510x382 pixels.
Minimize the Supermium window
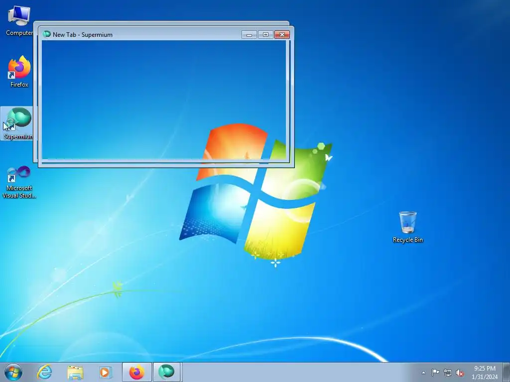249,34
